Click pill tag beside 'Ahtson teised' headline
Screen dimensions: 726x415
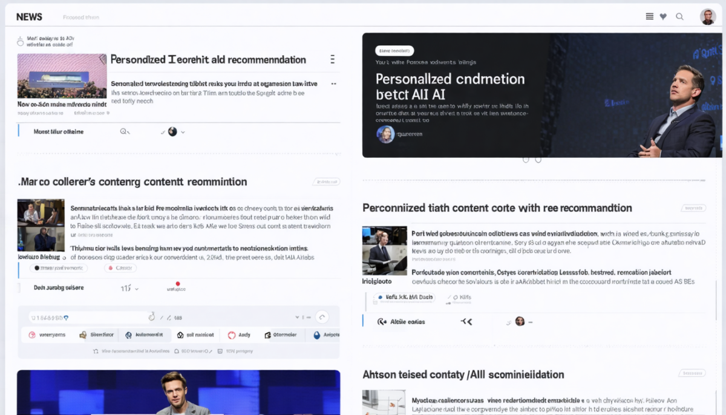click(692, 374)
